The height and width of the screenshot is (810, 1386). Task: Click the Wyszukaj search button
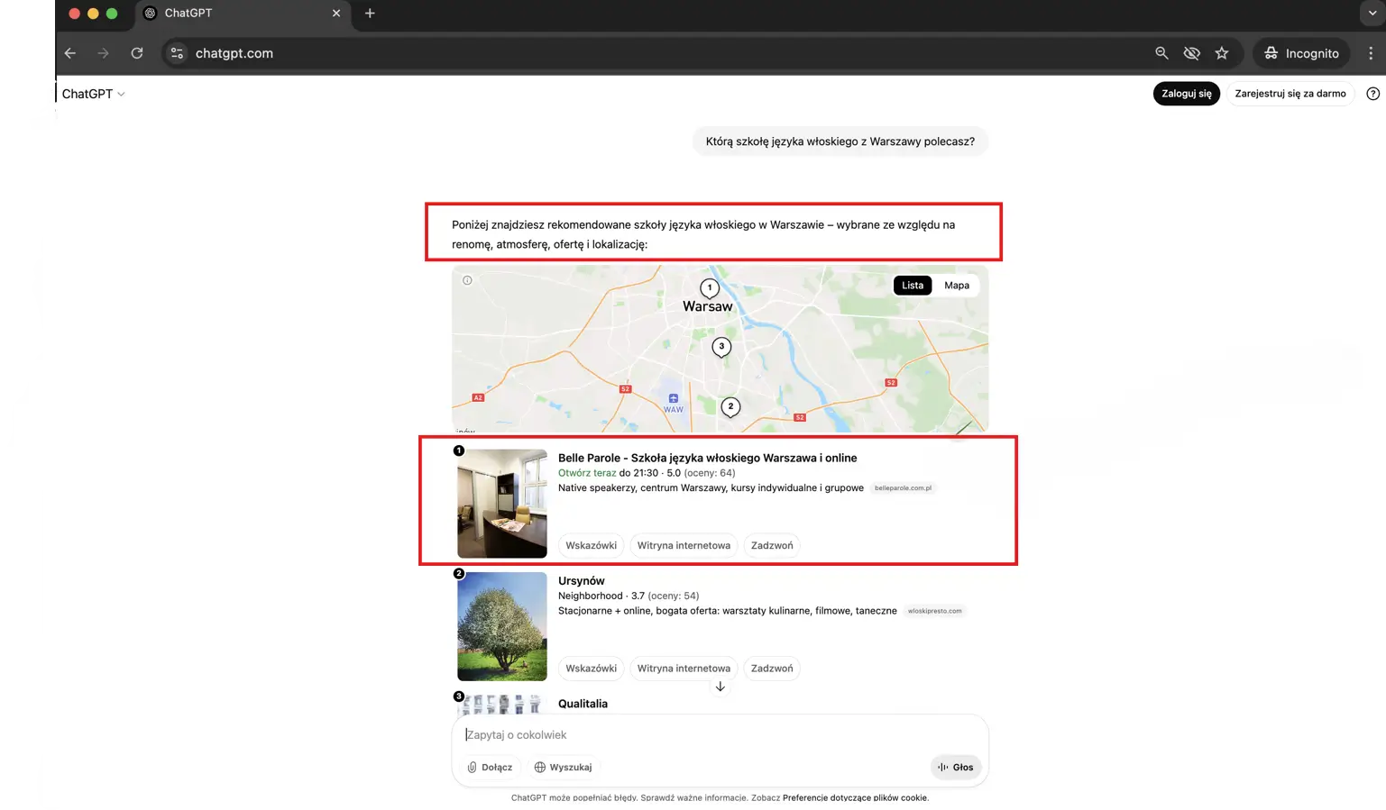[563, 768]
